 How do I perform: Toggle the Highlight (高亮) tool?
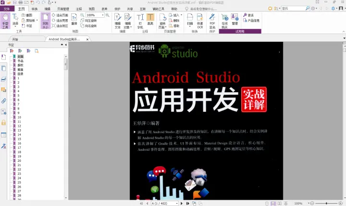(150, 19)
